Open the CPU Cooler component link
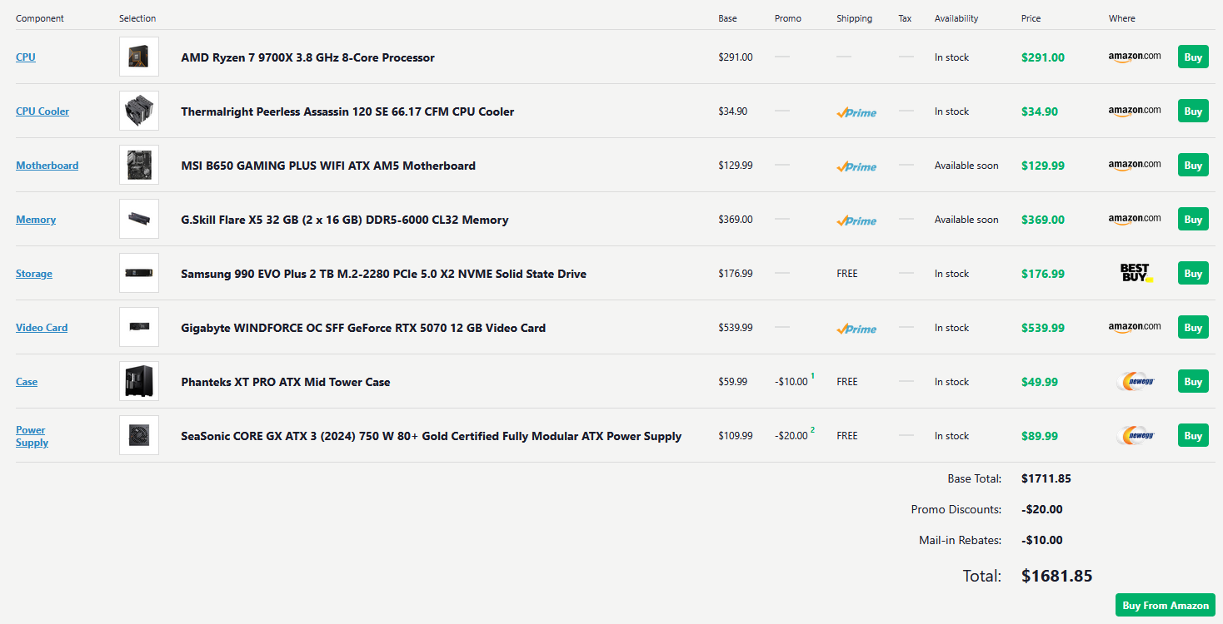1223x624 pixels. pos(42,111)
